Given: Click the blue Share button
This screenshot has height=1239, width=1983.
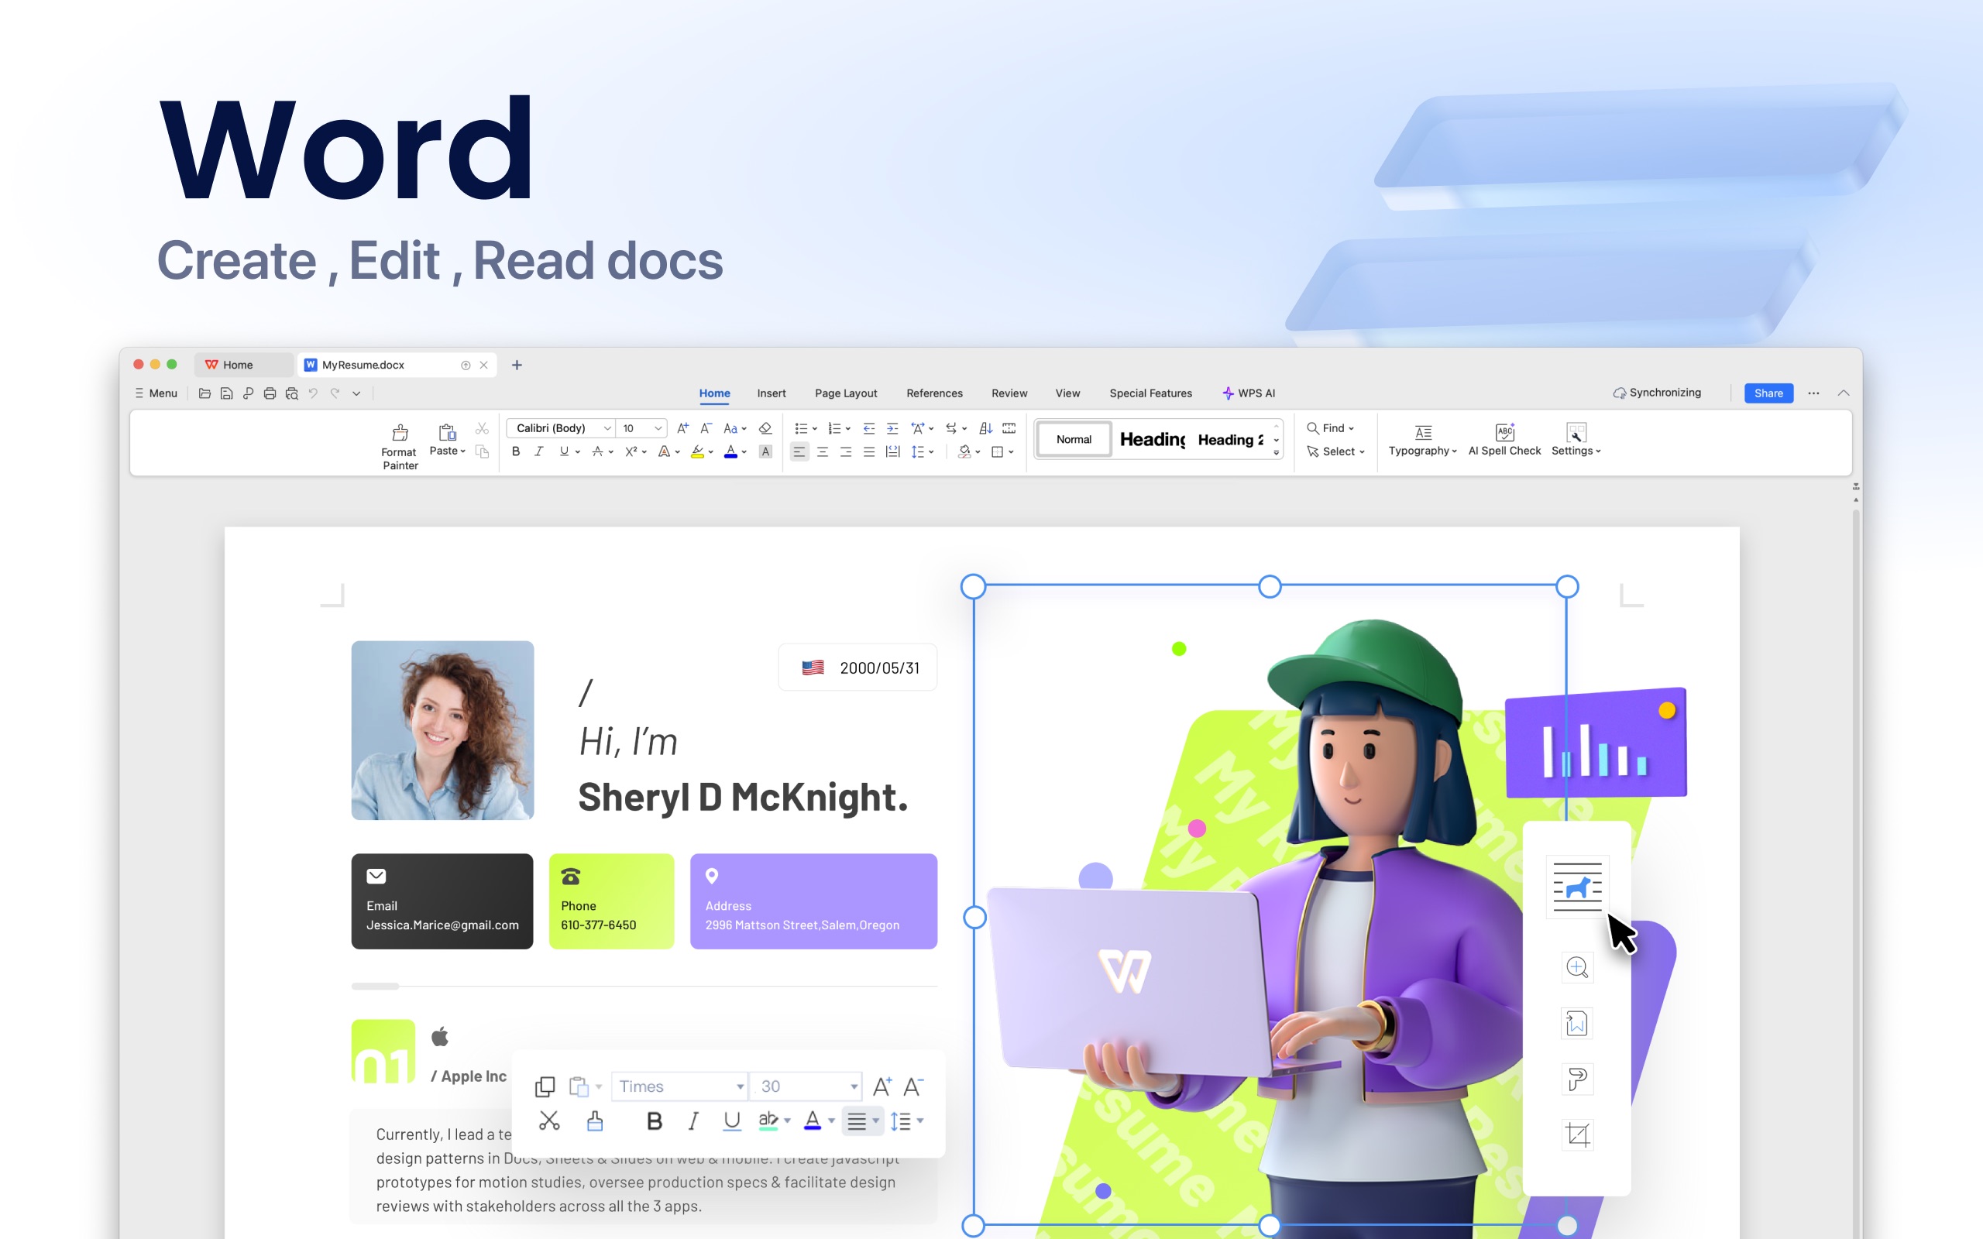Looking at the screenshot, I should [1768, 393].
